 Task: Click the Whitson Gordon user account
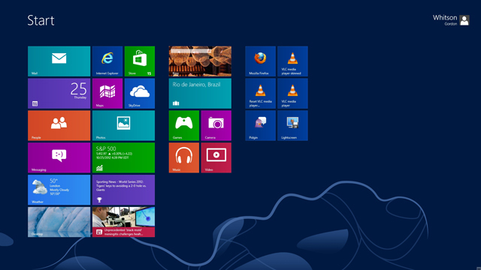[451, 20]
